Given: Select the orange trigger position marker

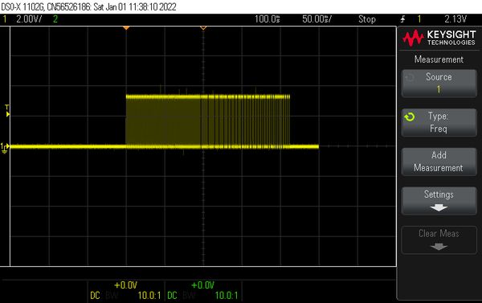Looking at the screenshot, I should coord(126,28).
